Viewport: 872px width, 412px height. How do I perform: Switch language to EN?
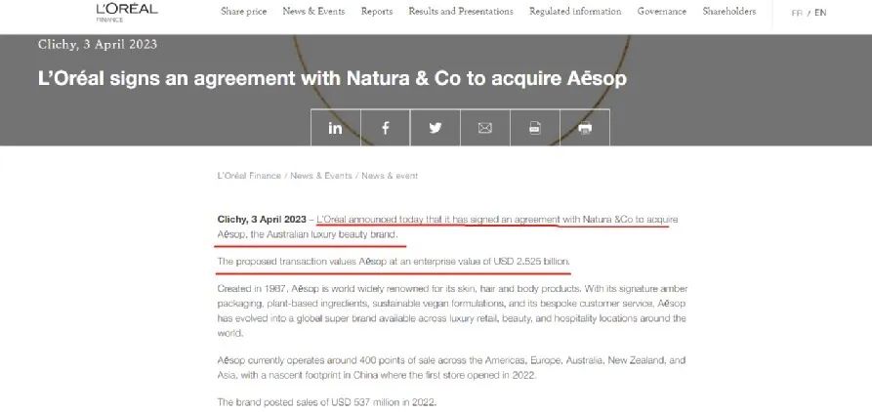[820, 13]
